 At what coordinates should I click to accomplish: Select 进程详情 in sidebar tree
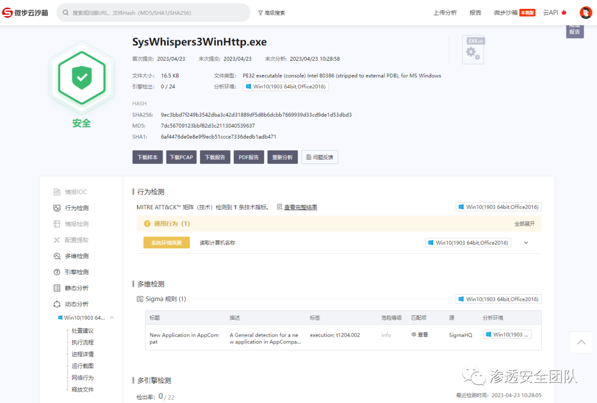tap(82, 354)
